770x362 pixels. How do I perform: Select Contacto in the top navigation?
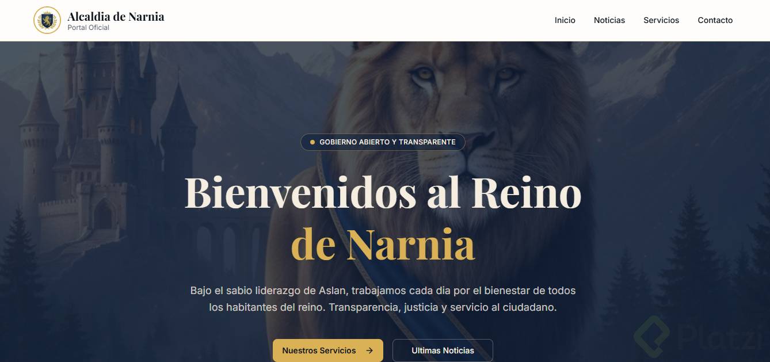(715, 20)
